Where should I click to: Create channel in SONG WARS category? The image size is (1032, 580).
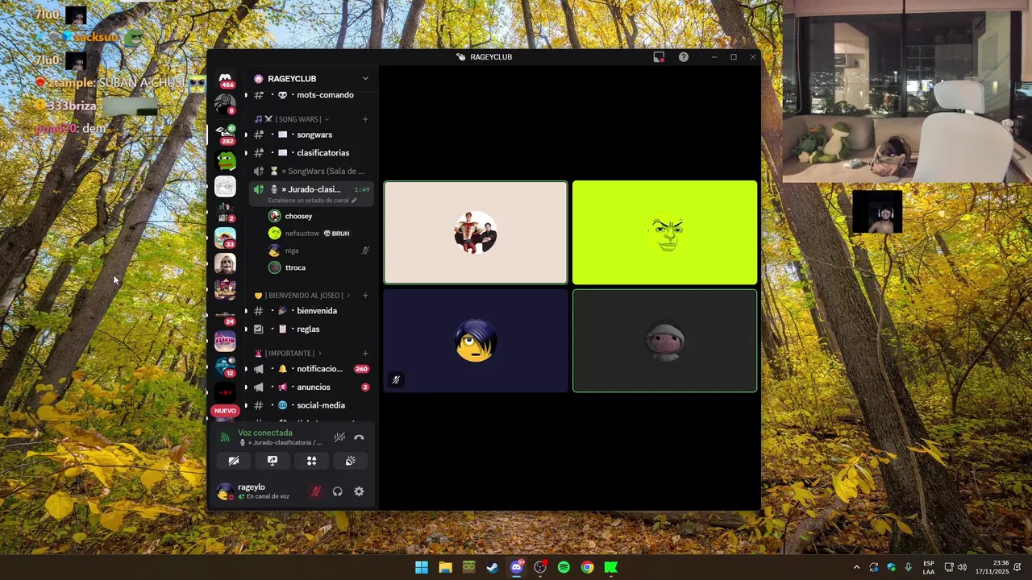(365, 119)
